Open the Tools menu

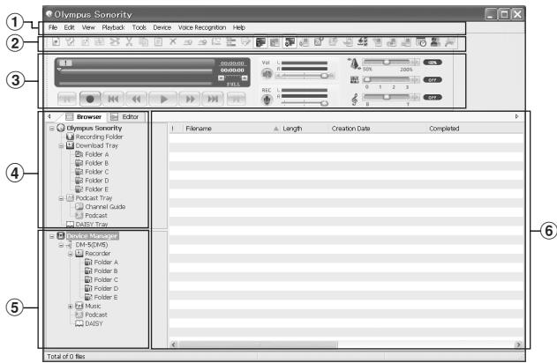click(139, 27)
